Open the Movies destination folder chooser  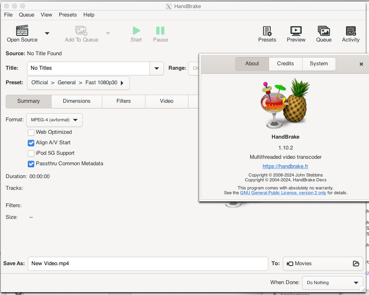(x=323, y=264)
